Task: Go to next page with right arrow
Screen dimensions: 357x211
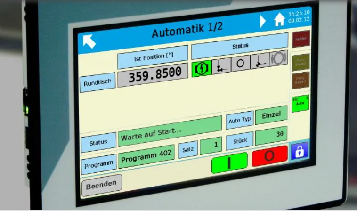Action: (263, 22)
